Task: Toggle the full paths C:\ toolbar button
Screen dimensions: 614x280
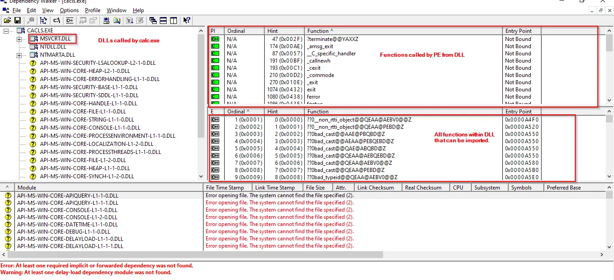Action: click(x=57, y=20)
